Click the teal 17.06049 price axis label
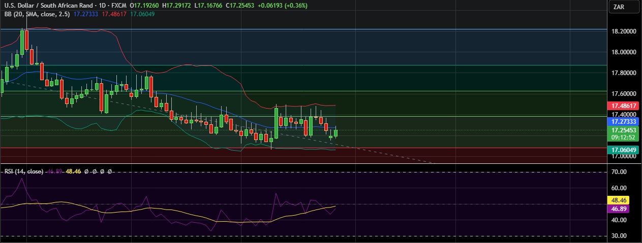The image size is (642, 243). [x=623, y=150]
